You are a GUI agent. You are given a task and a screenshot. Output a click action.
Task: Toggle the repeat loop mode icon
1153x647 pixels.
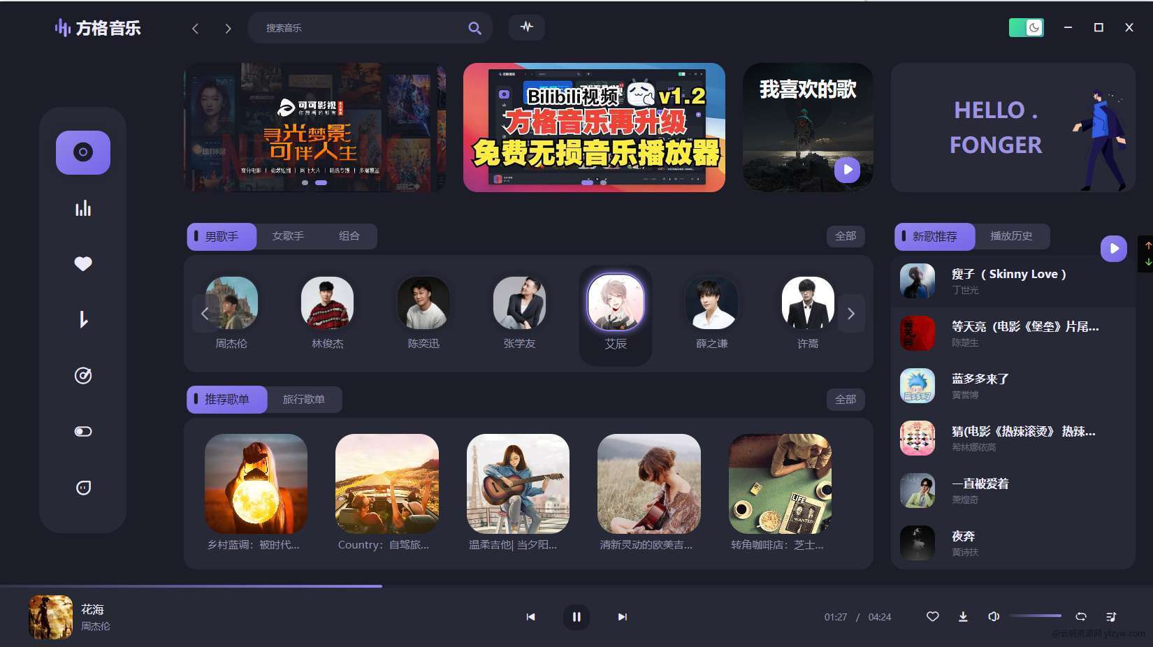pyautogui.click(x=1081, y=616)
